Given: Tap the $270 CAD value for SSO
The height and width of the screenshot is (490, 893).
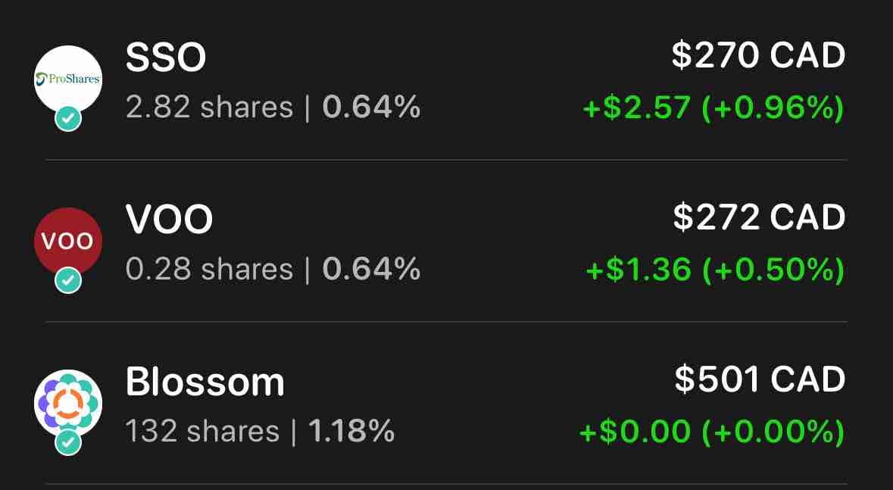Looking at the screenshot, I should pos(759,55).
